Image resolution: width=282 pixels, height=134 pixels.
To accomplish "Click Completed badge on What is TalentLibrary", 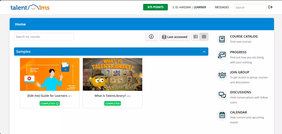I will point(113,104).
